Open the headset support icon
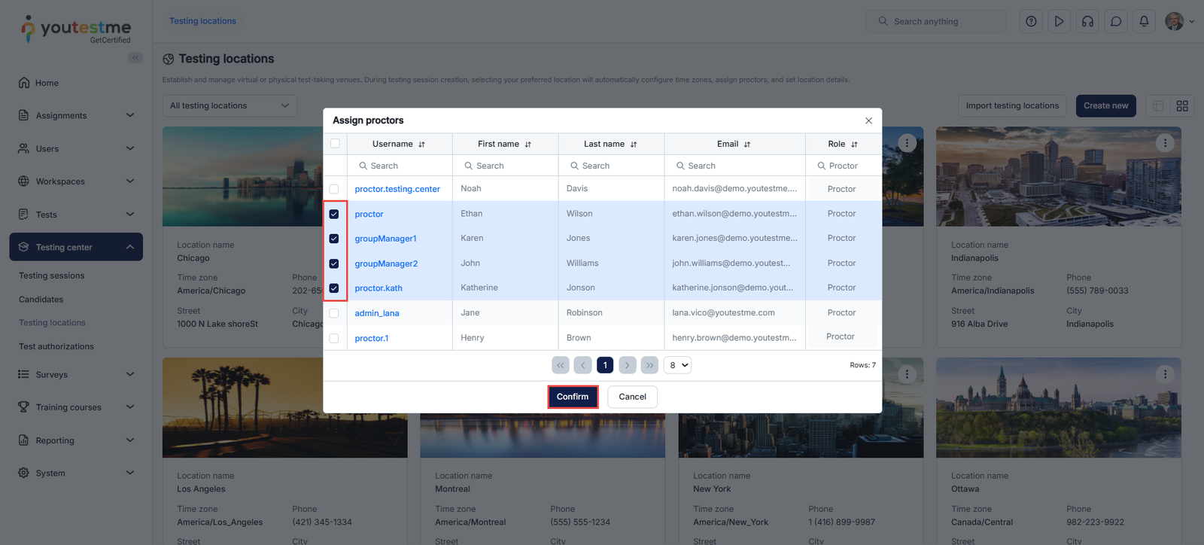1204x545 pixels. click(x=1087, y=21)
